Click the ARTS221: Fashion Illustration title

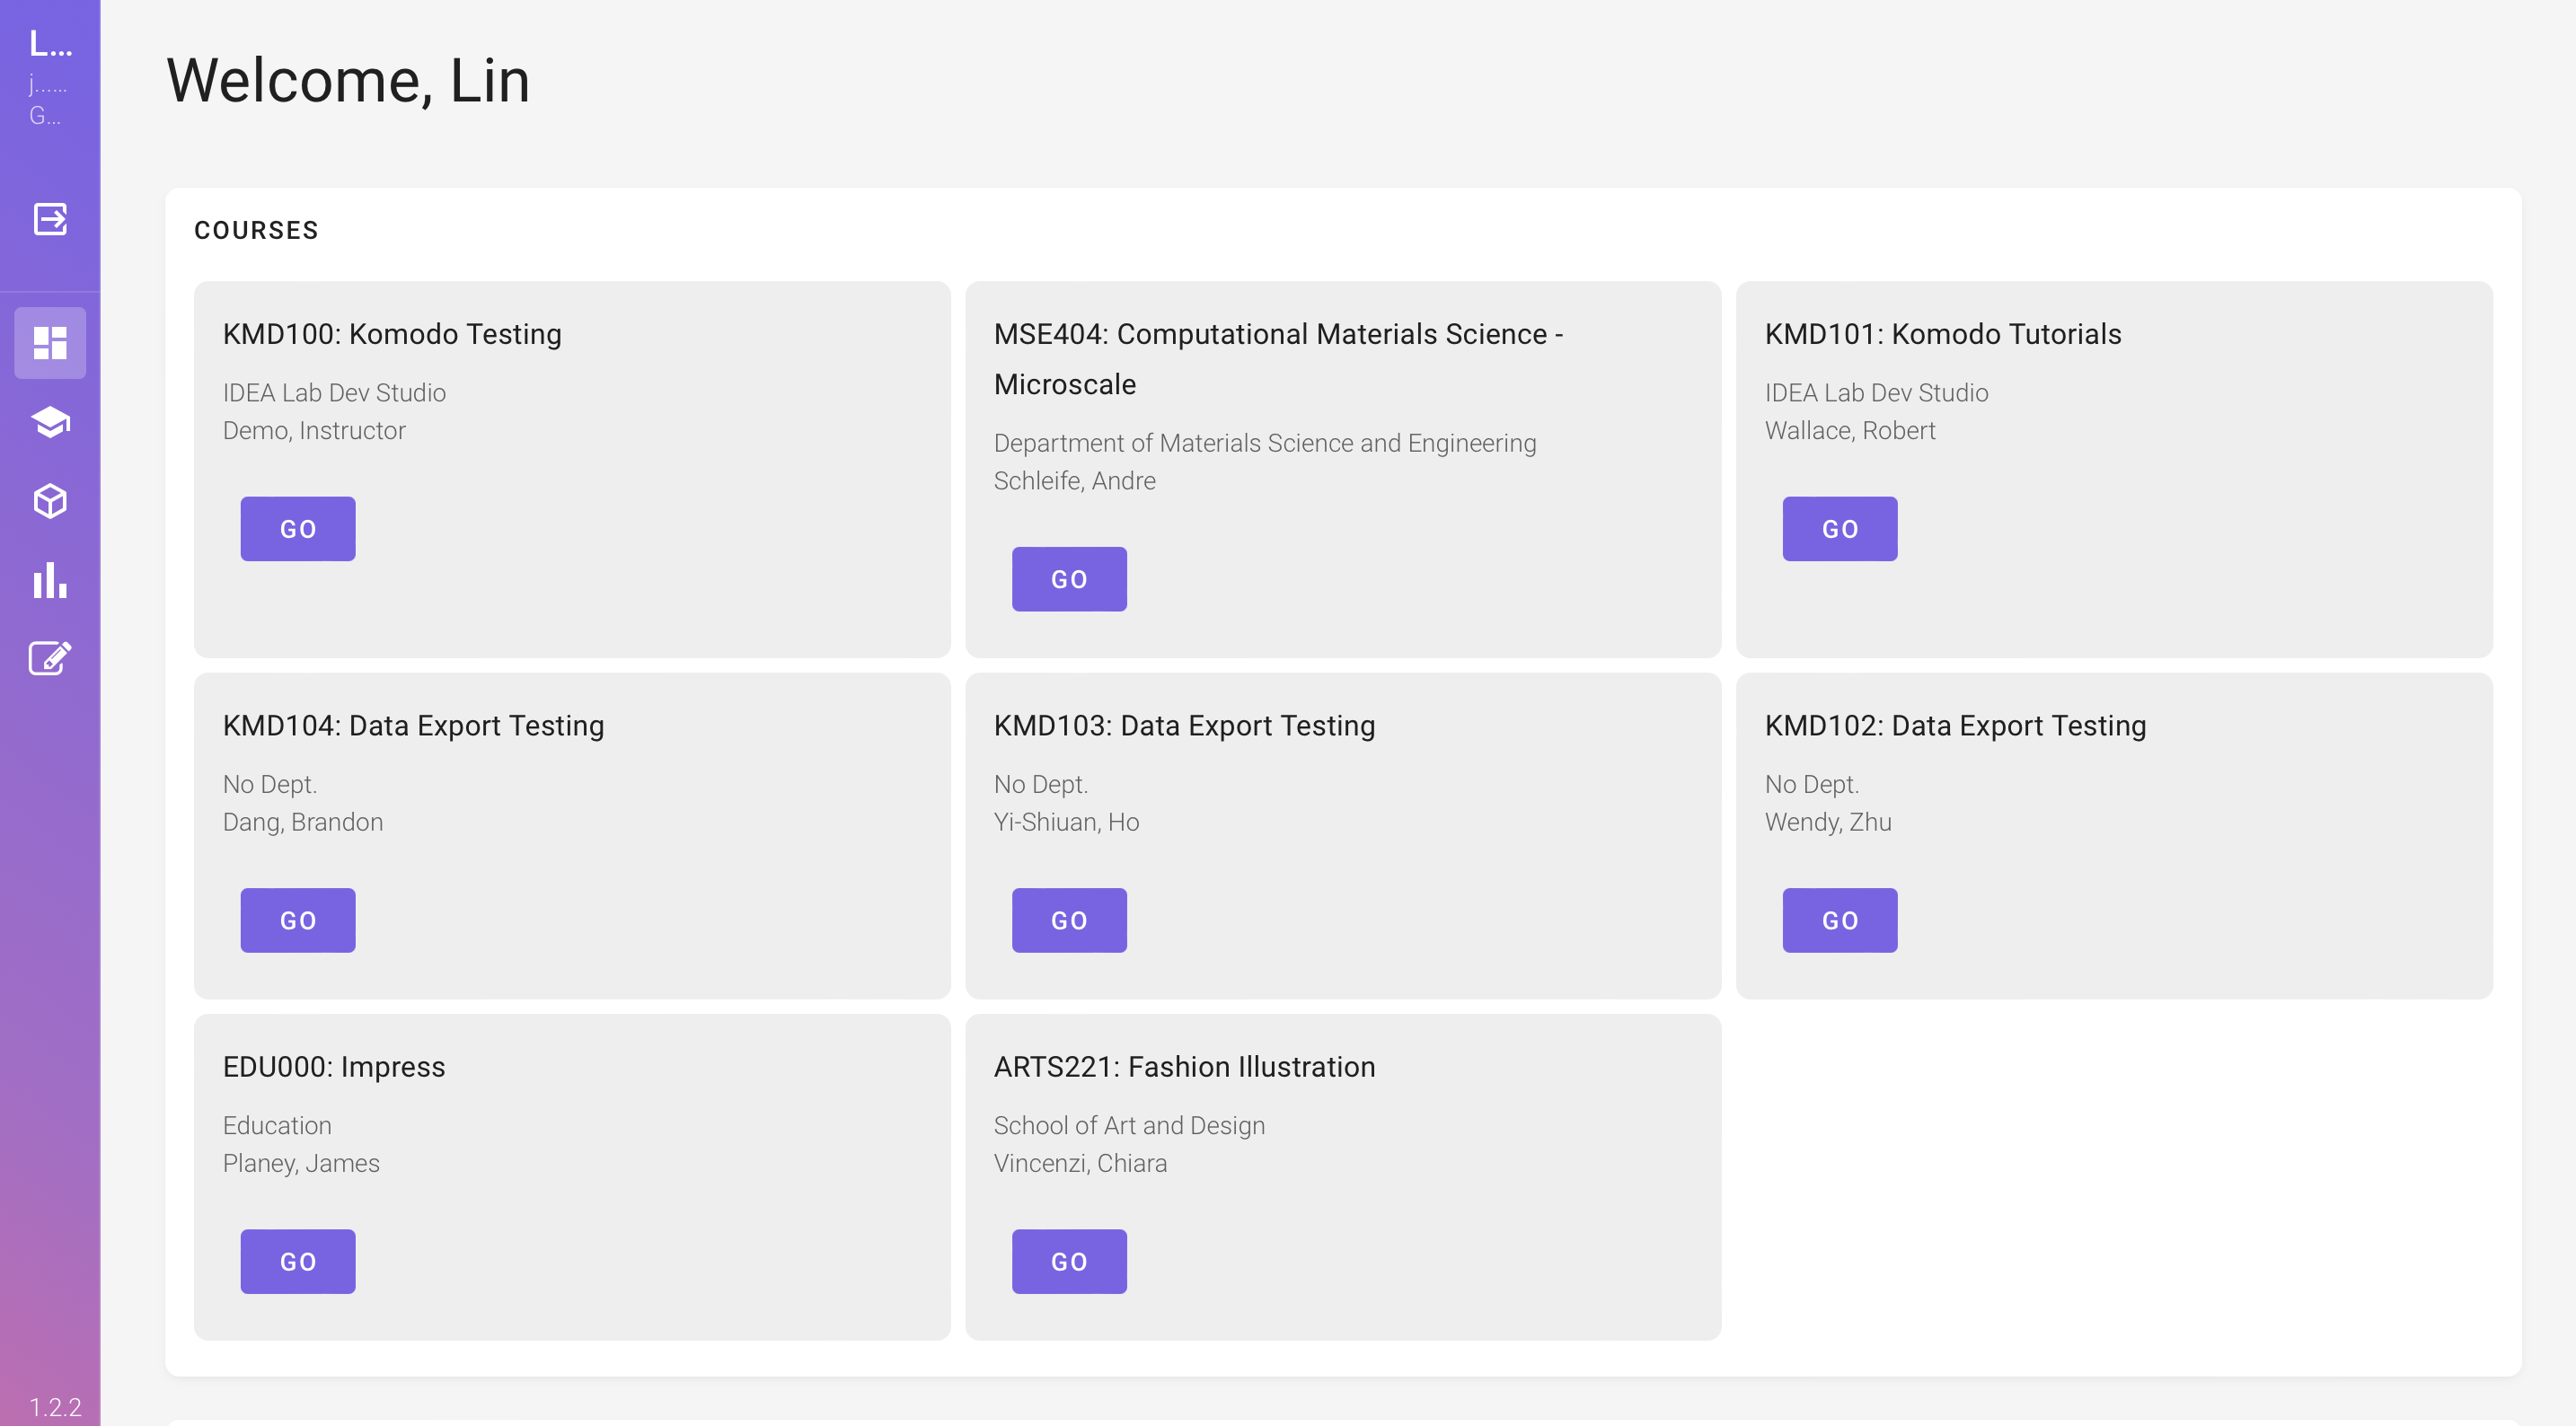[x=1185, y=1067]
